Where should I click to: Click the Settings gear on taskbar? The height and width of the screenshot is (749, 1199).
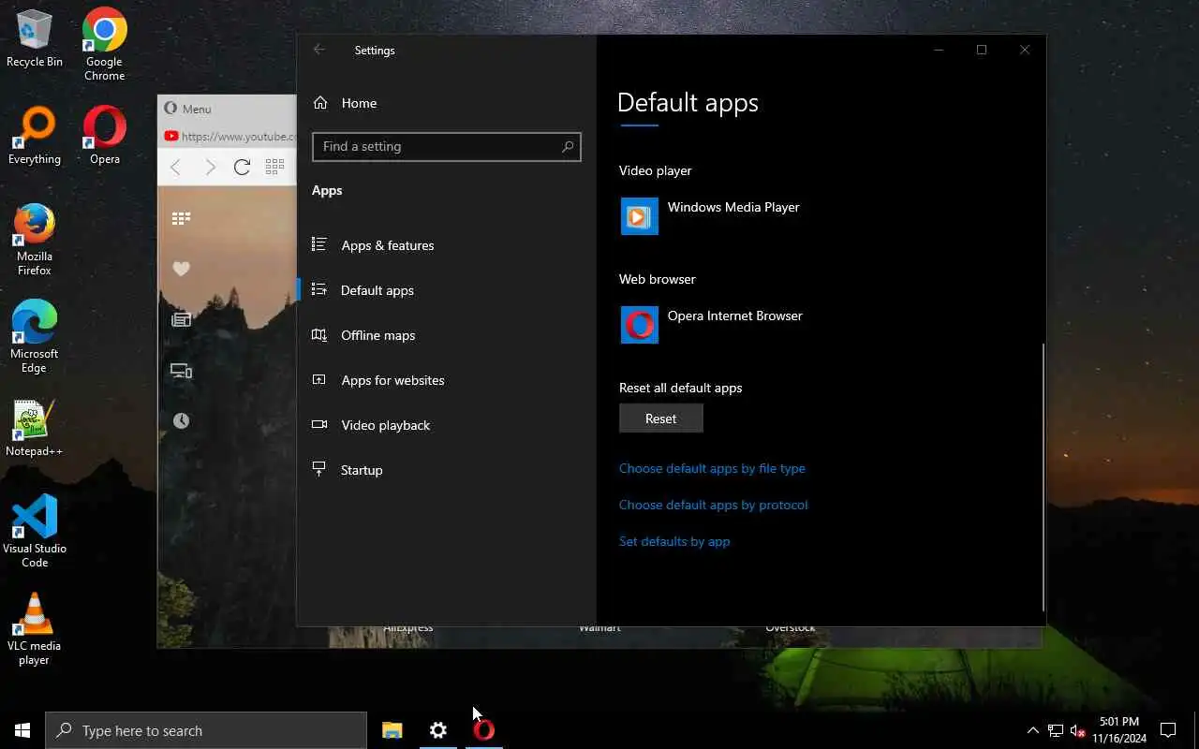click(438, 730)
